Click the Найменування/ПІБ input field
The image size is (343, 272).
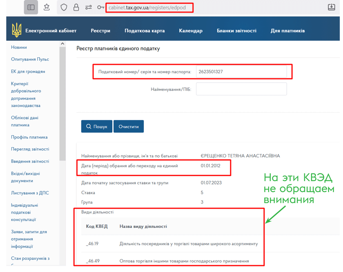(241, 89)
